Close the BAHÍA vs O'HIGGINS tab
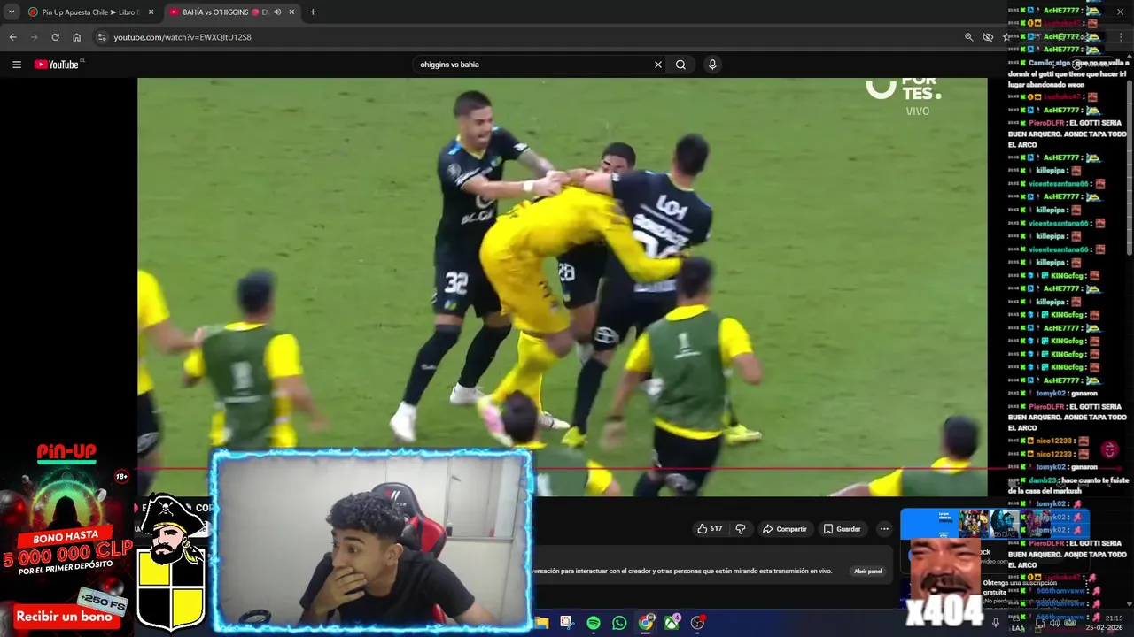Image resolution: width=1134 pixels, height=637 pixels. coord(291,12)
